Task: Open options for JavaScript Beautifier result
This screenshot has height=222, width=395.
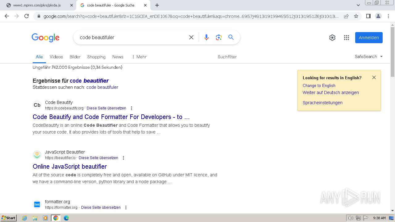Action: (x=123, y=158)
